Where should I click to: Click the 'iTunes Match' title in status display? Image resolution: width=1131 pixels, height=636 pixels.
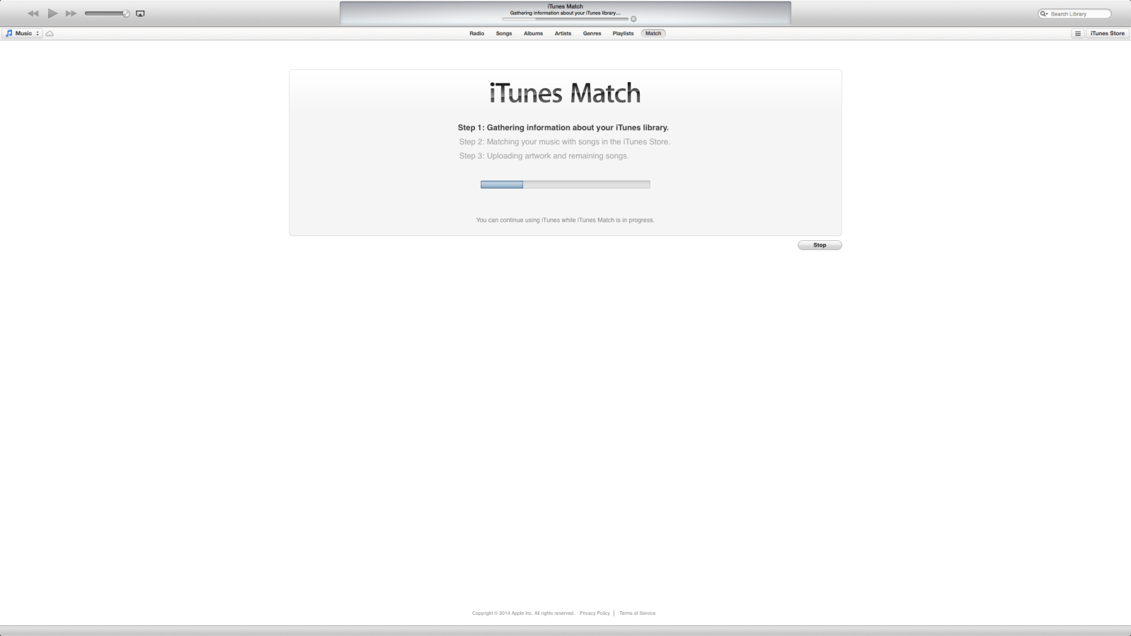[565, 6]
